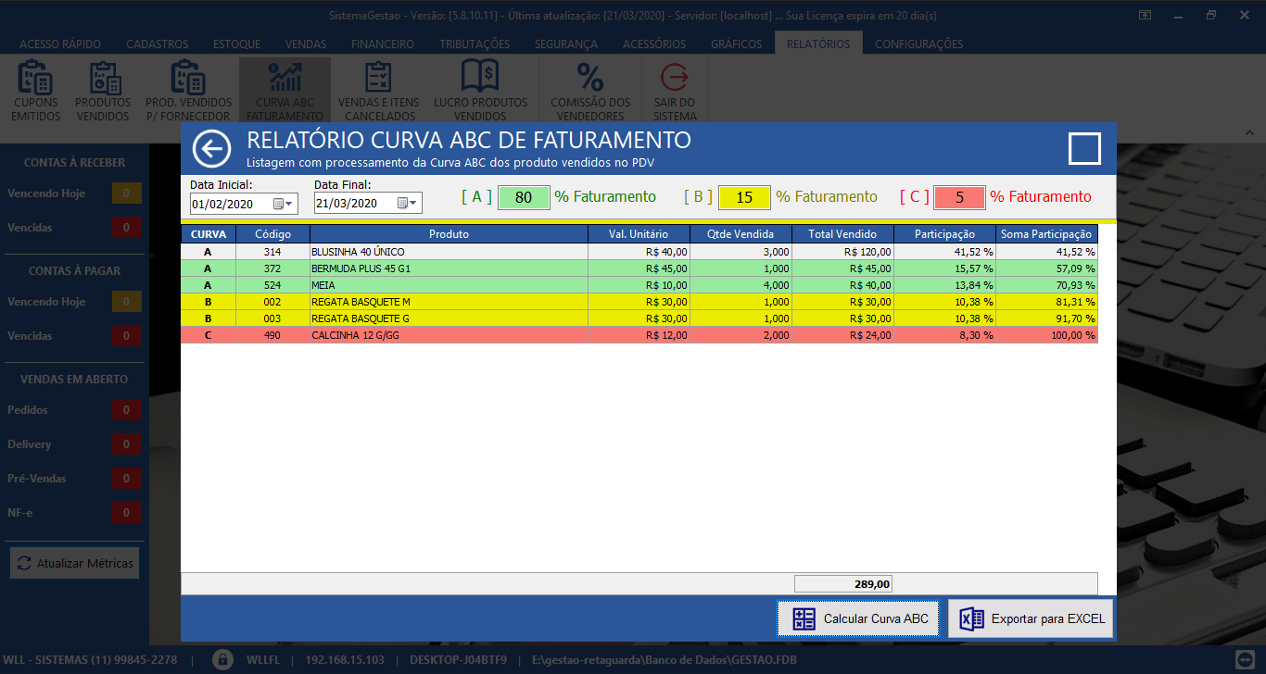Click Contas à Receber Vencidas counter
Image resolution: width=1266 pixels, height=674 pixels.
click(127, 228)
